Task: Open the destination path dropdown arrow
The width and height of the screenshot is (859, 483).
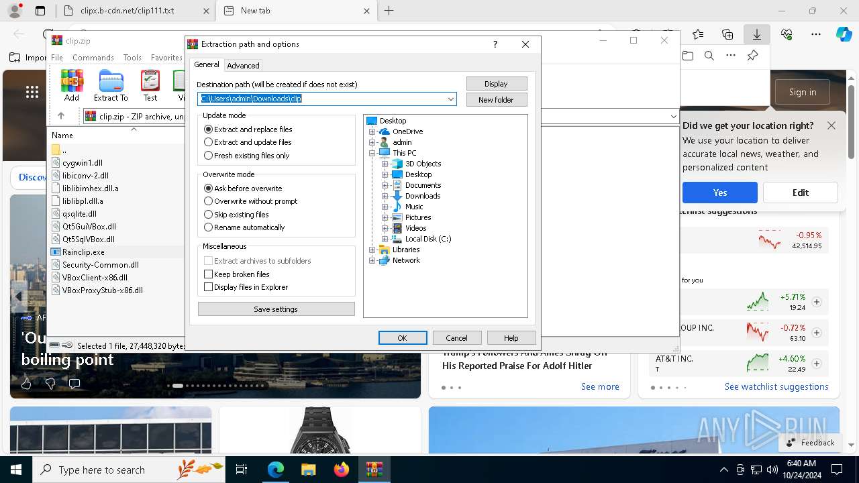Action: (451, 99)
